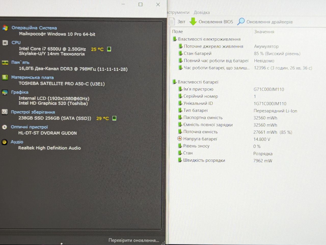Click the monitor icon beside Графіка

[5, 92]
